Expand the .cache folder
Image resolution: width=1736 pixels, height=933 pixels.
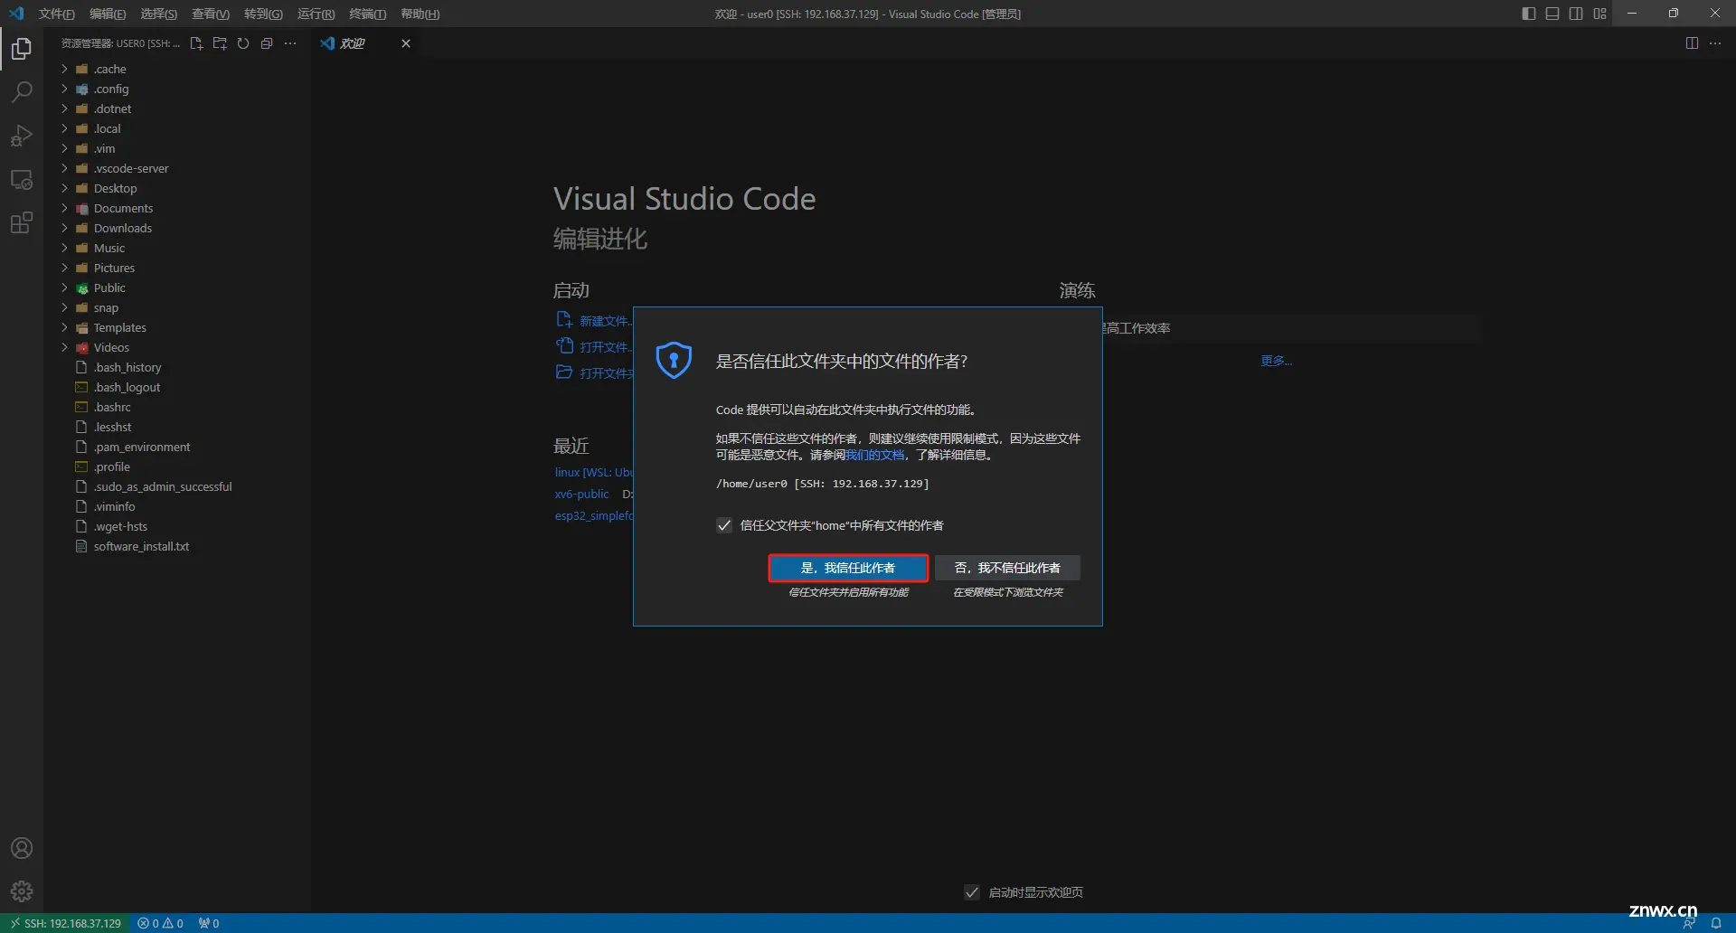pyautogui.click(x=177, y=69)
